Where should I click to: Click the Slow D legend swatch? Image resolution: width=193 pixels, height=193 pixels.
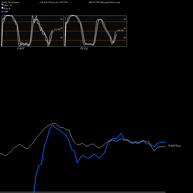(x=2, y=5)
